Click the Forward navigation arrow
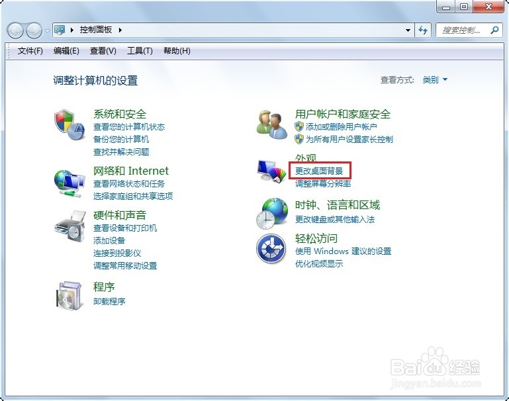The image size is (509, 401). click(34, 30)
